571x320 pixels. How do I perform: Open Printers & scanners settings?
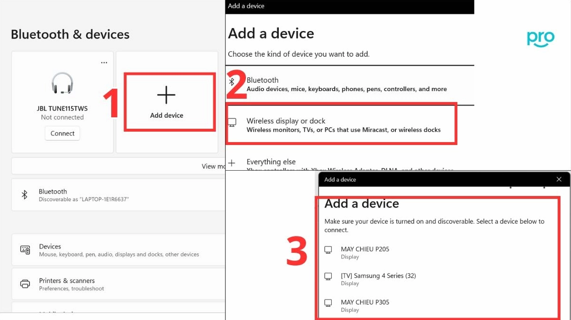118,284
